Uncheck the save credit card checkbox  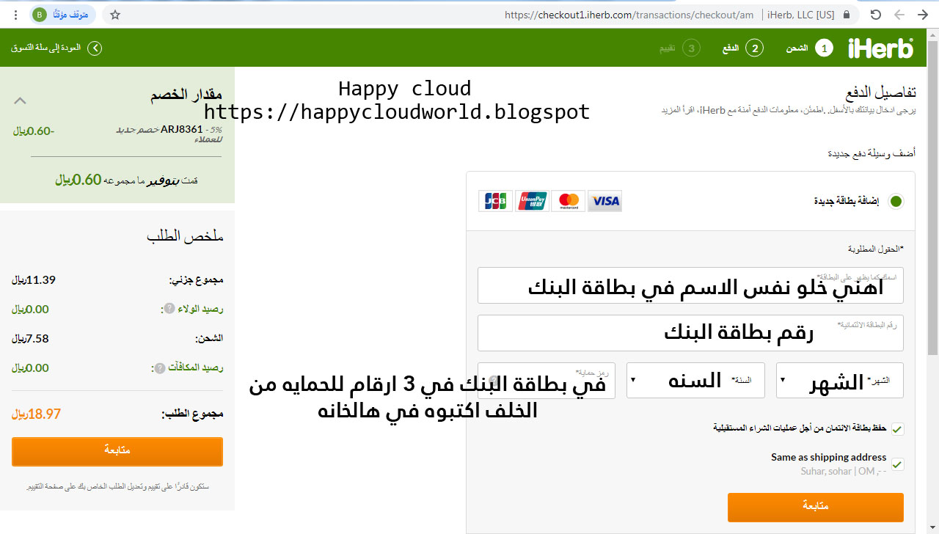pyautogui.click(x=896, y=429)
